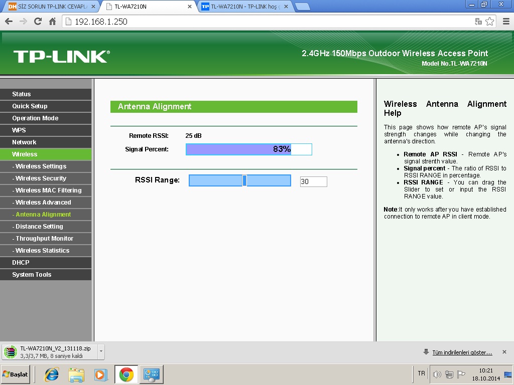Close the TL-WA7210N tab

coord(189,7)
